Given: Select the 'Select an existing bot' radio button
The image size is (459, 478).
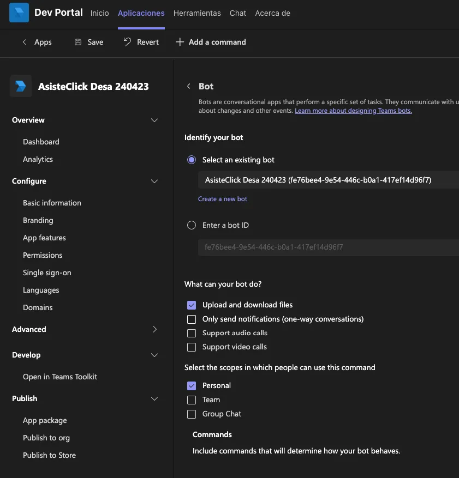Looking at the screenshot, I should (x=192, y=160).
